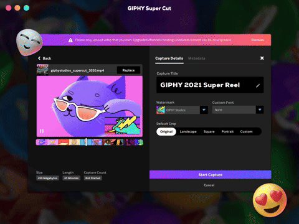Close the Capture Details panel with X
299x224 pixels.
click(262, 58)
